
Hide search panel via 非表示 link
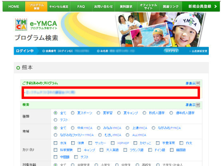tap(190, 105)
